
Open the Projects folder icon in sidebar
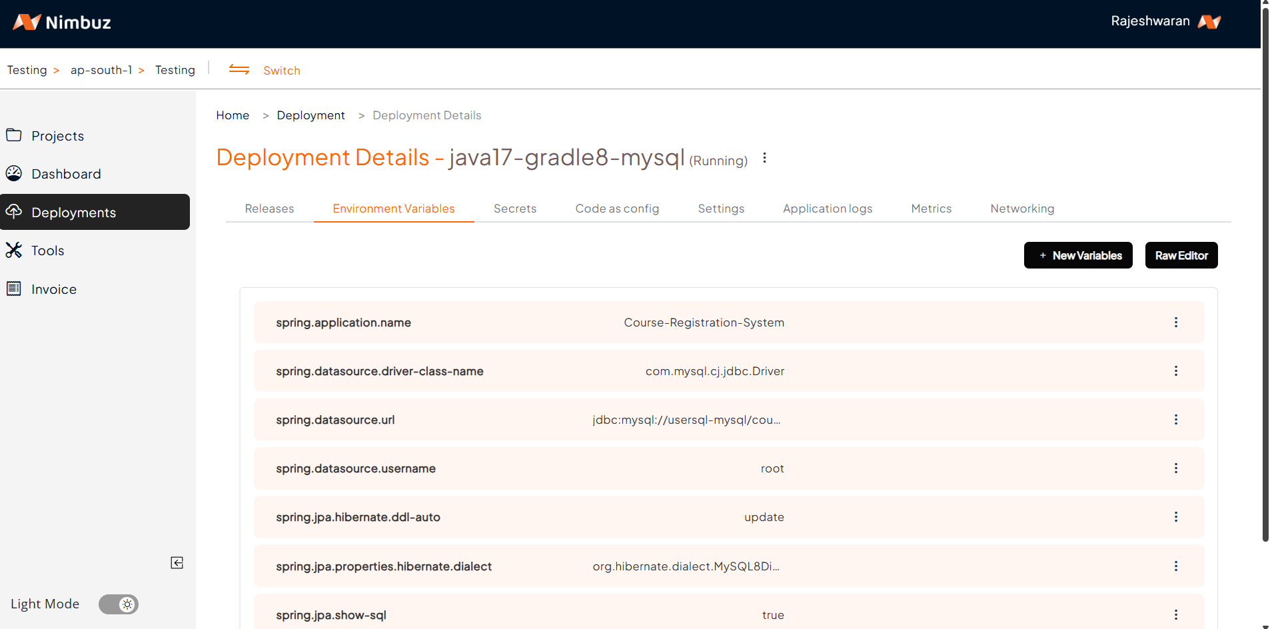[14, 135]
